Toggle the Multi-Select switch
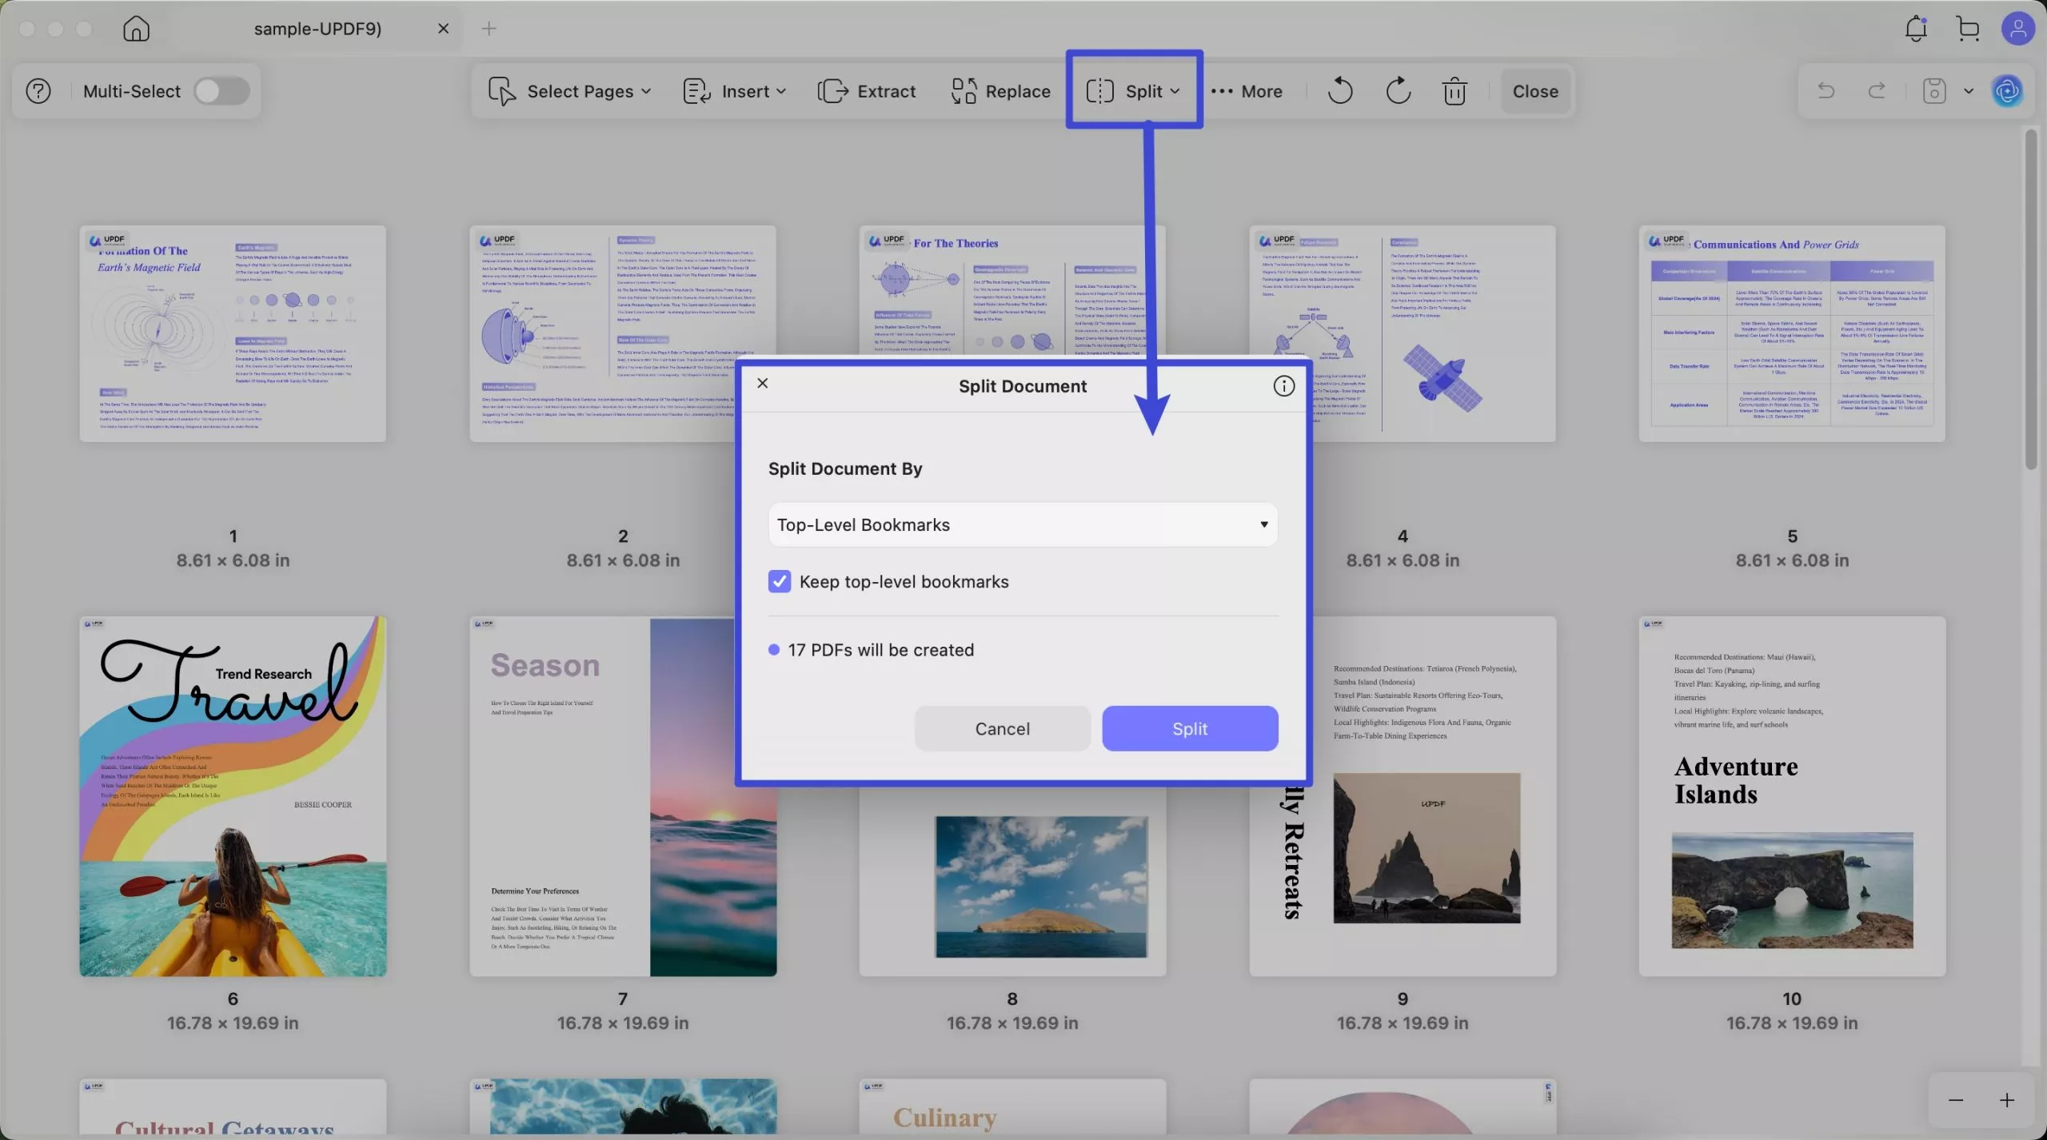 click(x=221, y=90)
